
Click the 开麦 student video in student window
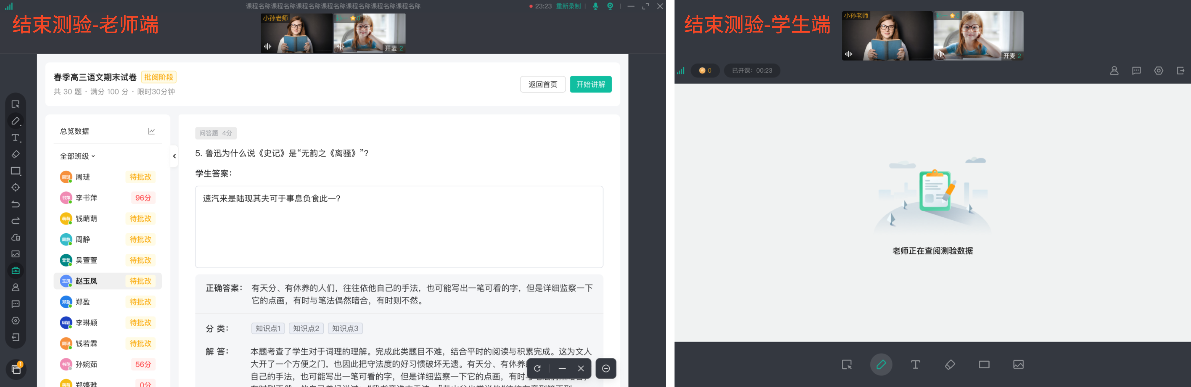click(x=978, y=36)
